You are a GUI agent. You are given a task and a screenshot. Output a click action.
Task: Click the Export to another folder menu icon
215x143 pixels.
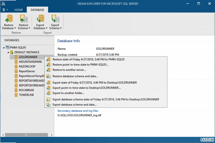48,93
